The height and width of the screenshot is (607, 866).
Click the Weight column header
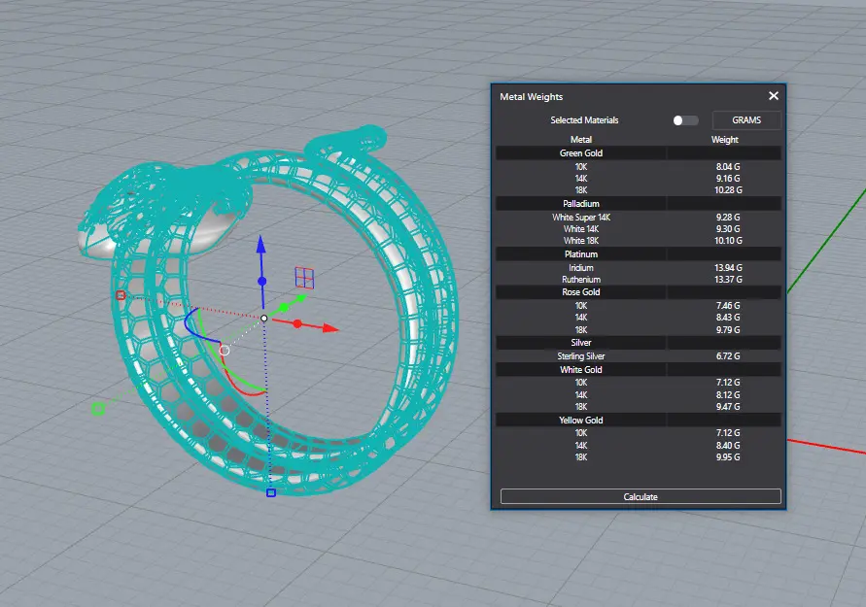[725, 140]
